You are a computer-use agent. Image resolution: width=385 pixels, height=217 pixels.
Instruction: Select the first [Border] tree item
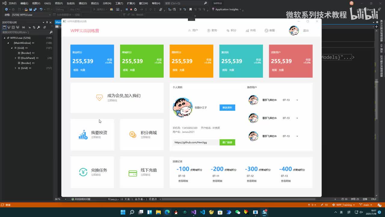(26, 53)
